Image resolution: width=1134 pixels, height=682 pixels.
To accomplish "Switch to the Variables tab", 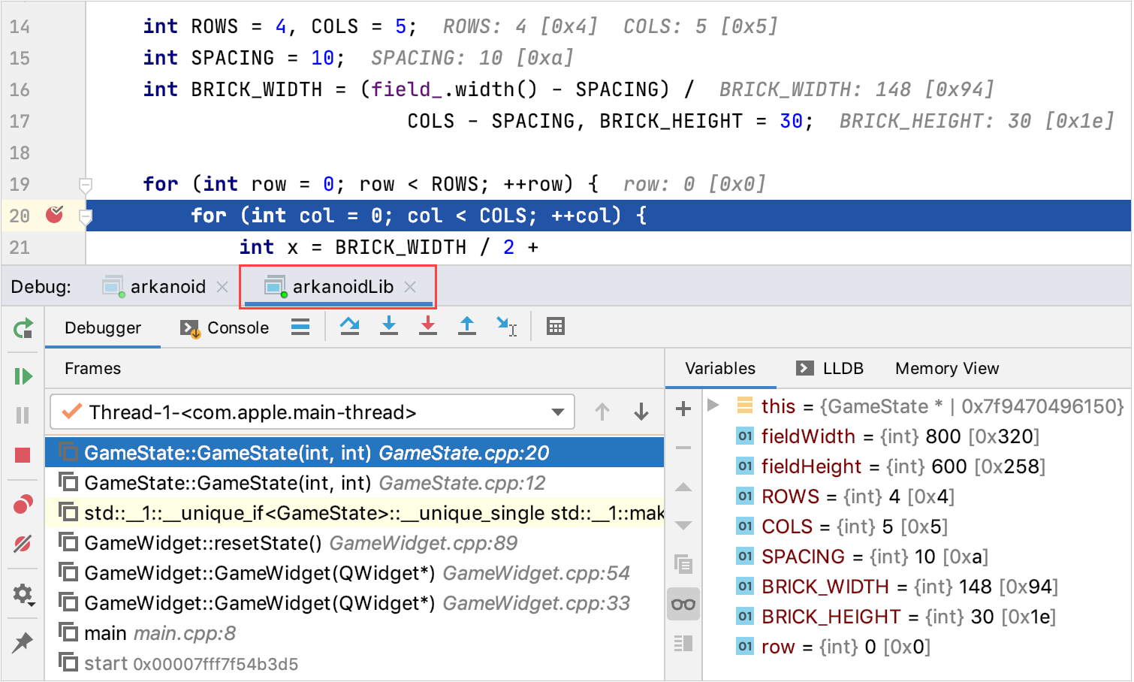I will [720, 369].
